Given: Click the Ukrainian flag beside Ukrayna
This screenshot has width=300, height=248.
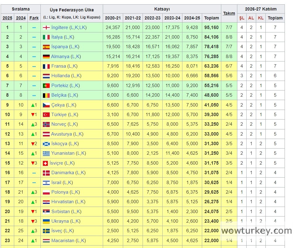Looking at the screenshot, I should pos(46,221).
